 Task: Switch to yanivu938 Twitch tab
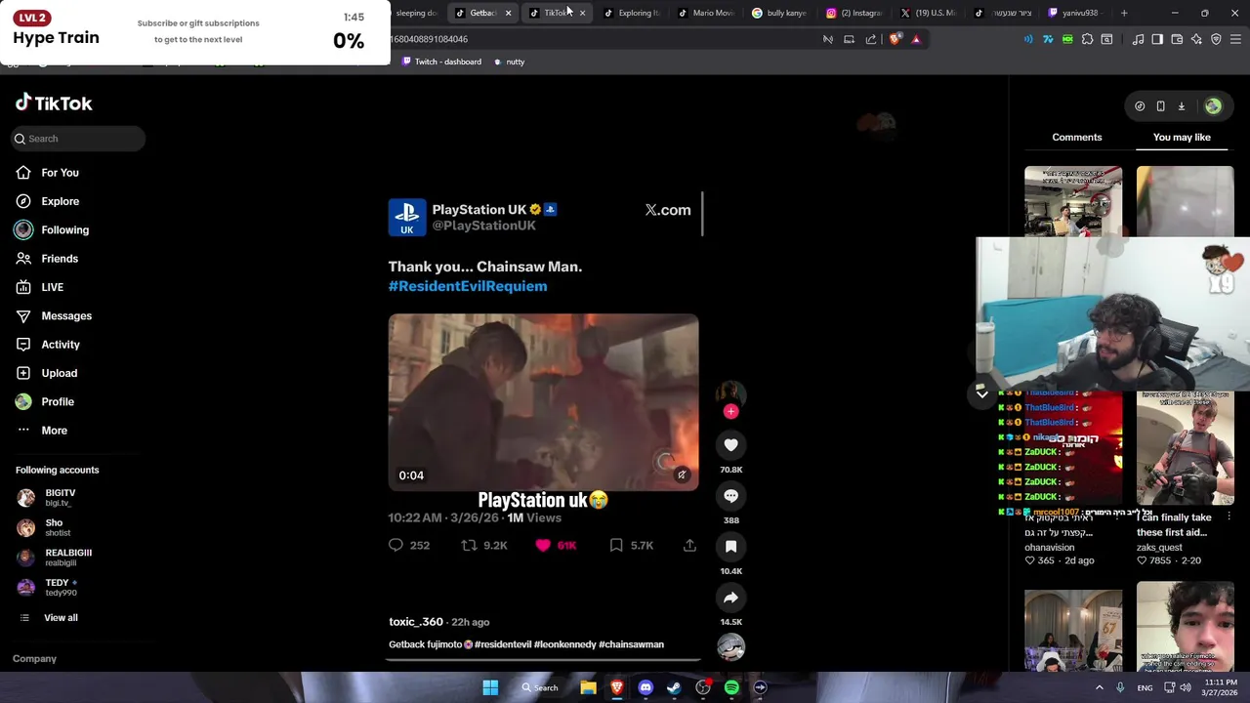1076,13
